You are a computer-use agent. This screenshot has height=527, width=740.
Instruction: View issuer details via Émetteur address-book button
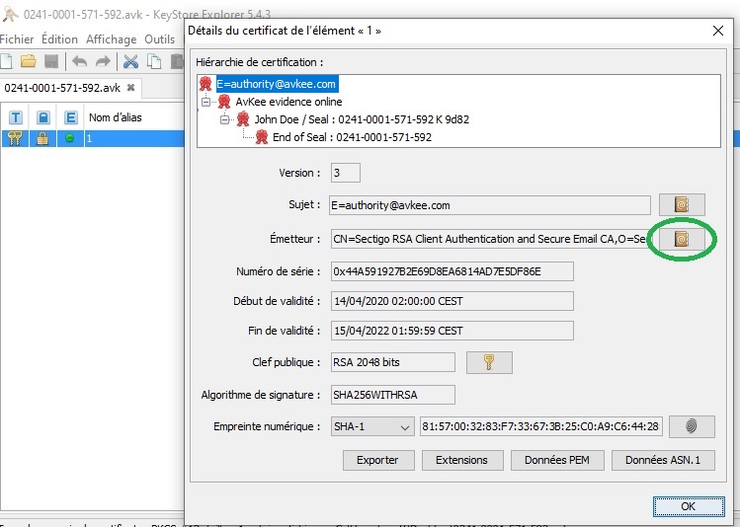(x=682, y=240)
